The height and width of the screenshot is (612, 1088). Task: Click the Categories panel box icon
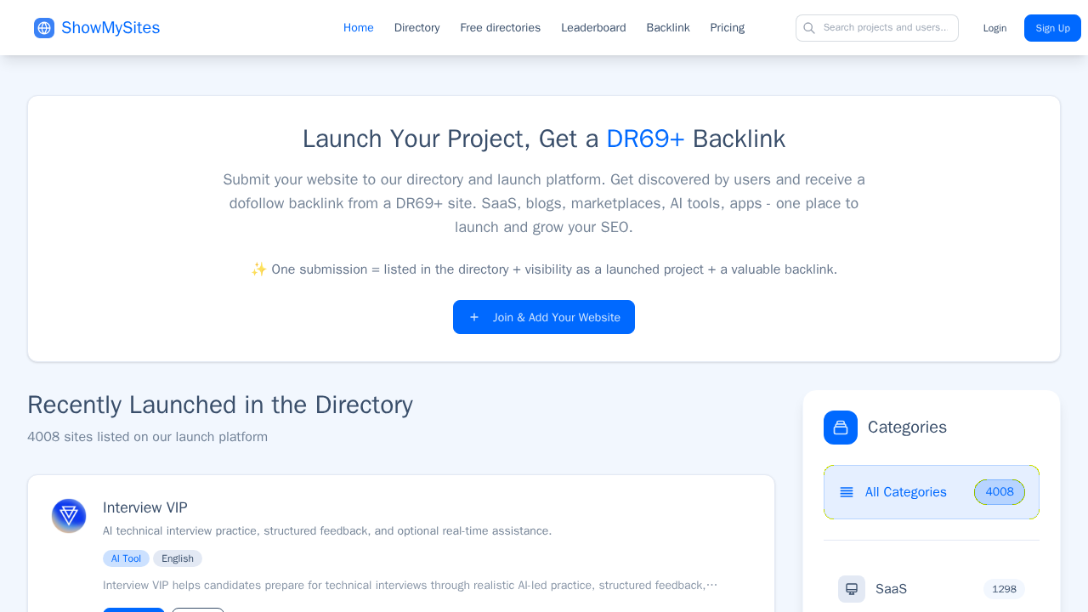[841, 428]
